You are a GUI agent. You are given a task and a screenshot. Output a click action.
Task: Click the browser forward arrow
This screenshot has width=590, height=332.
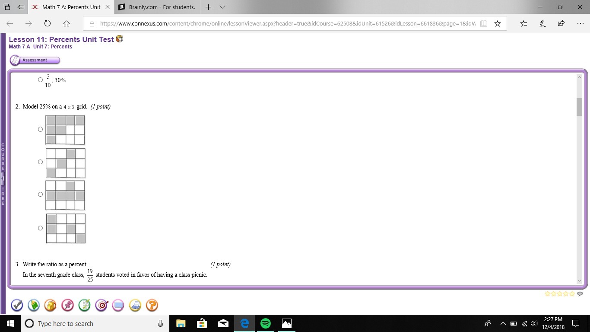pos(29,23)
